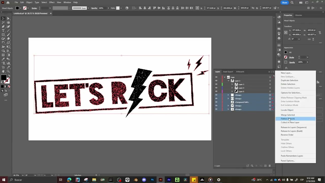325x183 pixels.
Task: Switch to the Libraries tab
Action: coord(298,15)
